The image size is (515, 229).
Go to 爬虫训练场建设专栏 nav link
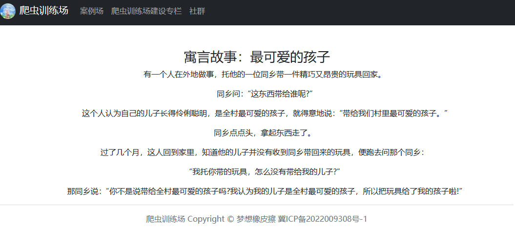(146, 11)
